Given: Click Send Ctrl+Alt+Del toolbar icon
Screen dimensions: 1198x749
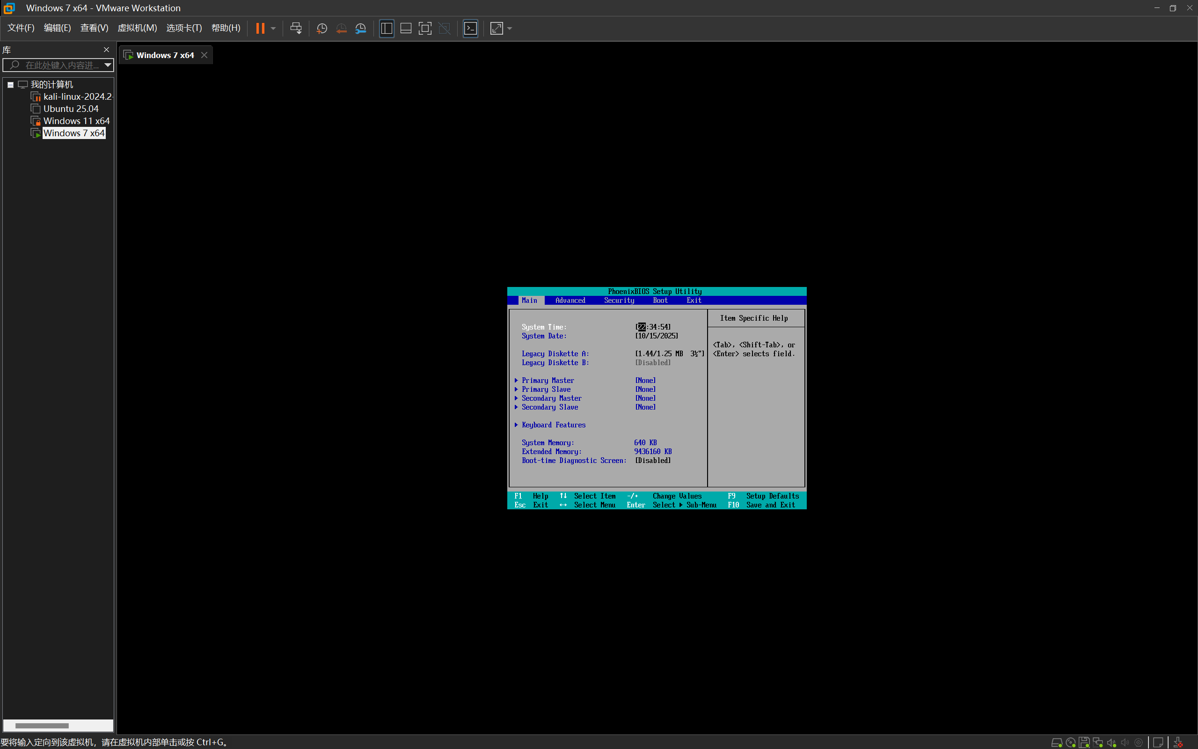Looking at the screenshot, I should (x=296, y=28).
